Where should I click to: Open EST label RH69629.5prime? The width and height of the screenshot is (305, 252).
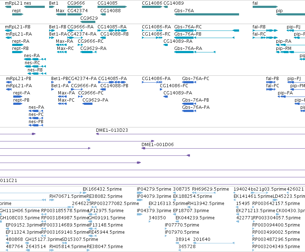pyautogui.click(x=210, y=189)
